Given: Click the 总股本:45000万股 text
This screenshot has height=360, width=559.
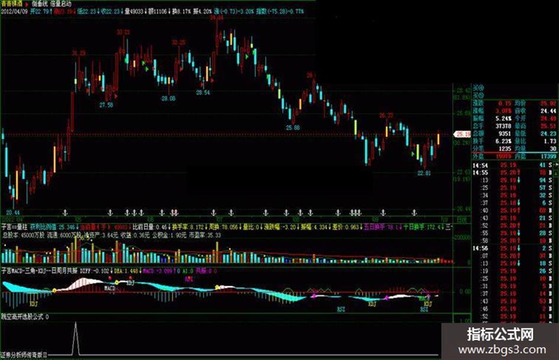Looking at the screenshot, I should click(24, 235).
